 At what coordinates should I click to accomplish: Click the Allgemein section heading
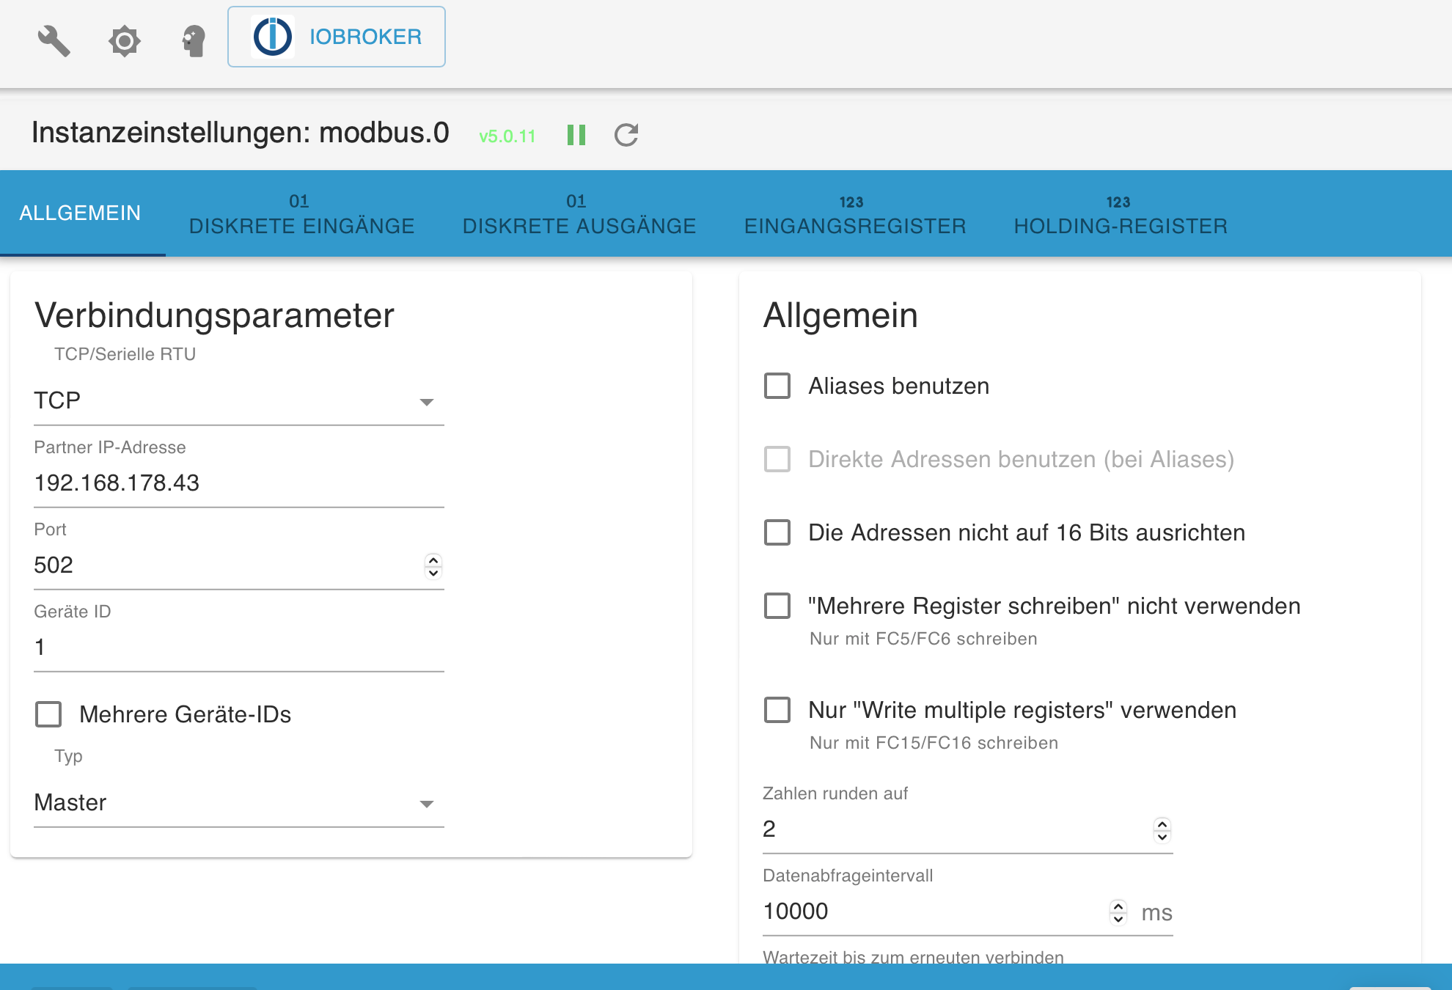point(840,315)
